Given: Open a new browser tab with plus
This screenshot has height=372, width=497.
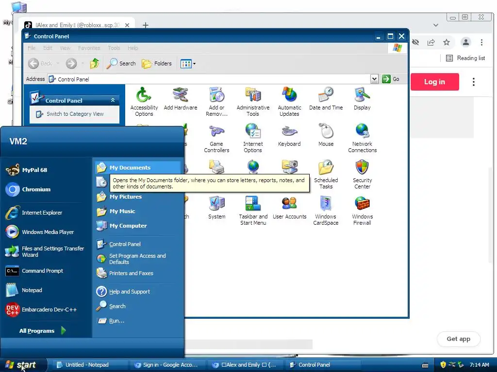Looking at the screenshot, I should [x=146, y=25].
